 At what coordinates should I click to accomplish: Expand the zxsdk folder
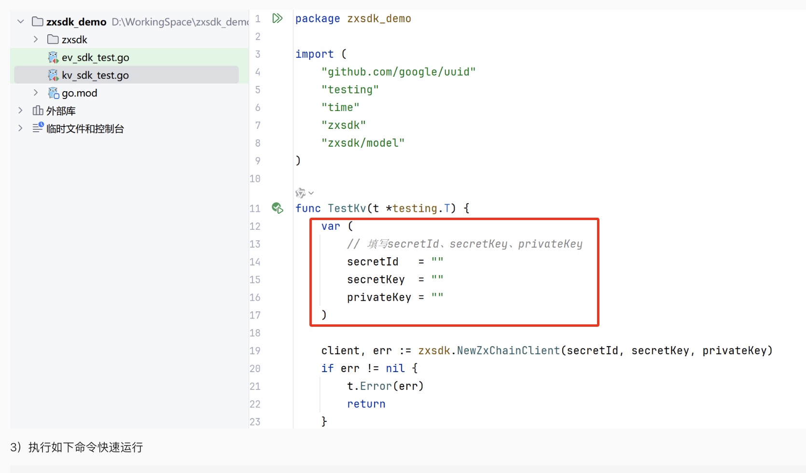point(36,40)
